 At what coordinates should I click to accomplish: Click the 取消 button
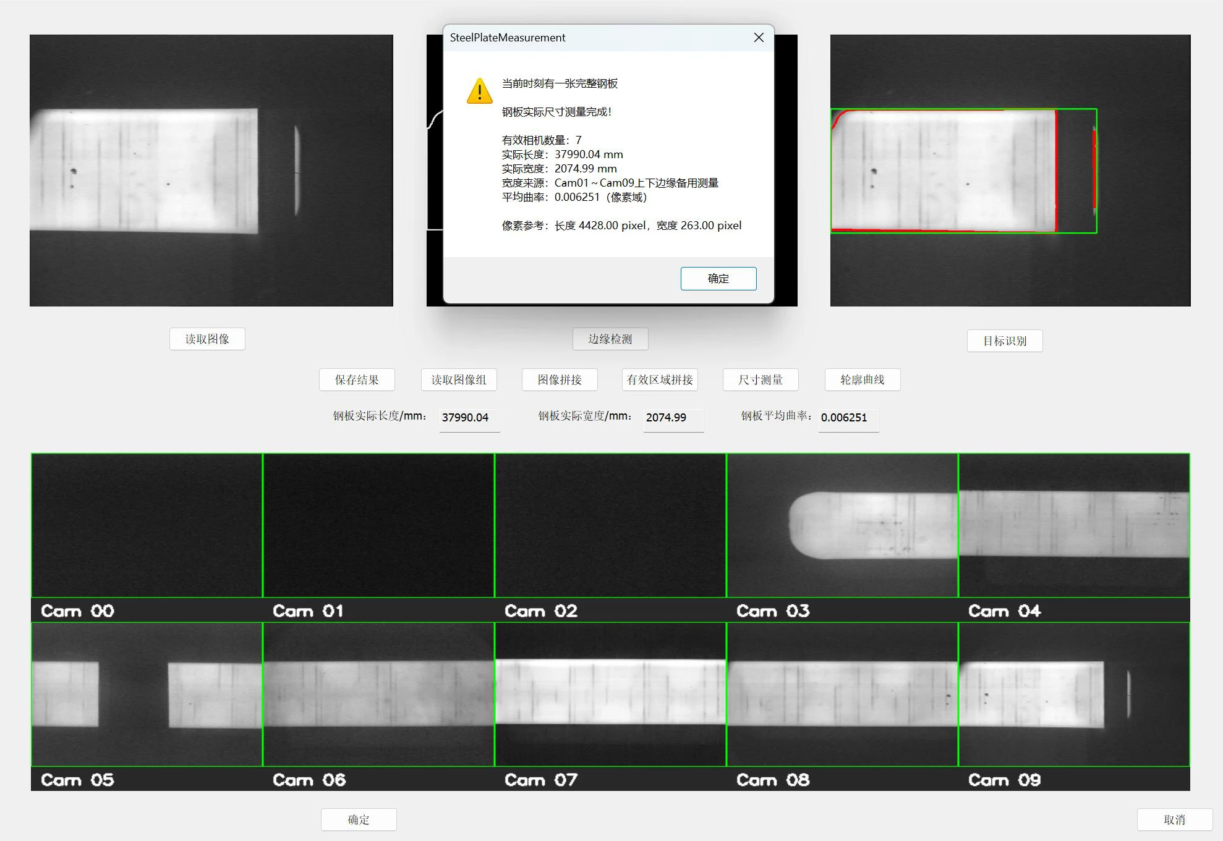pos(1175,819)
